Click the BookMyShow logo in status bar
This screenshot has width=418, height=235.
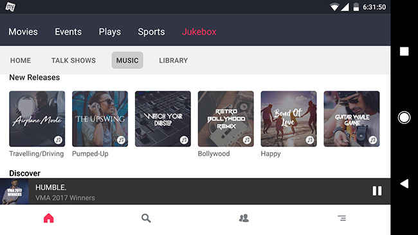click(x=10, y=7)
